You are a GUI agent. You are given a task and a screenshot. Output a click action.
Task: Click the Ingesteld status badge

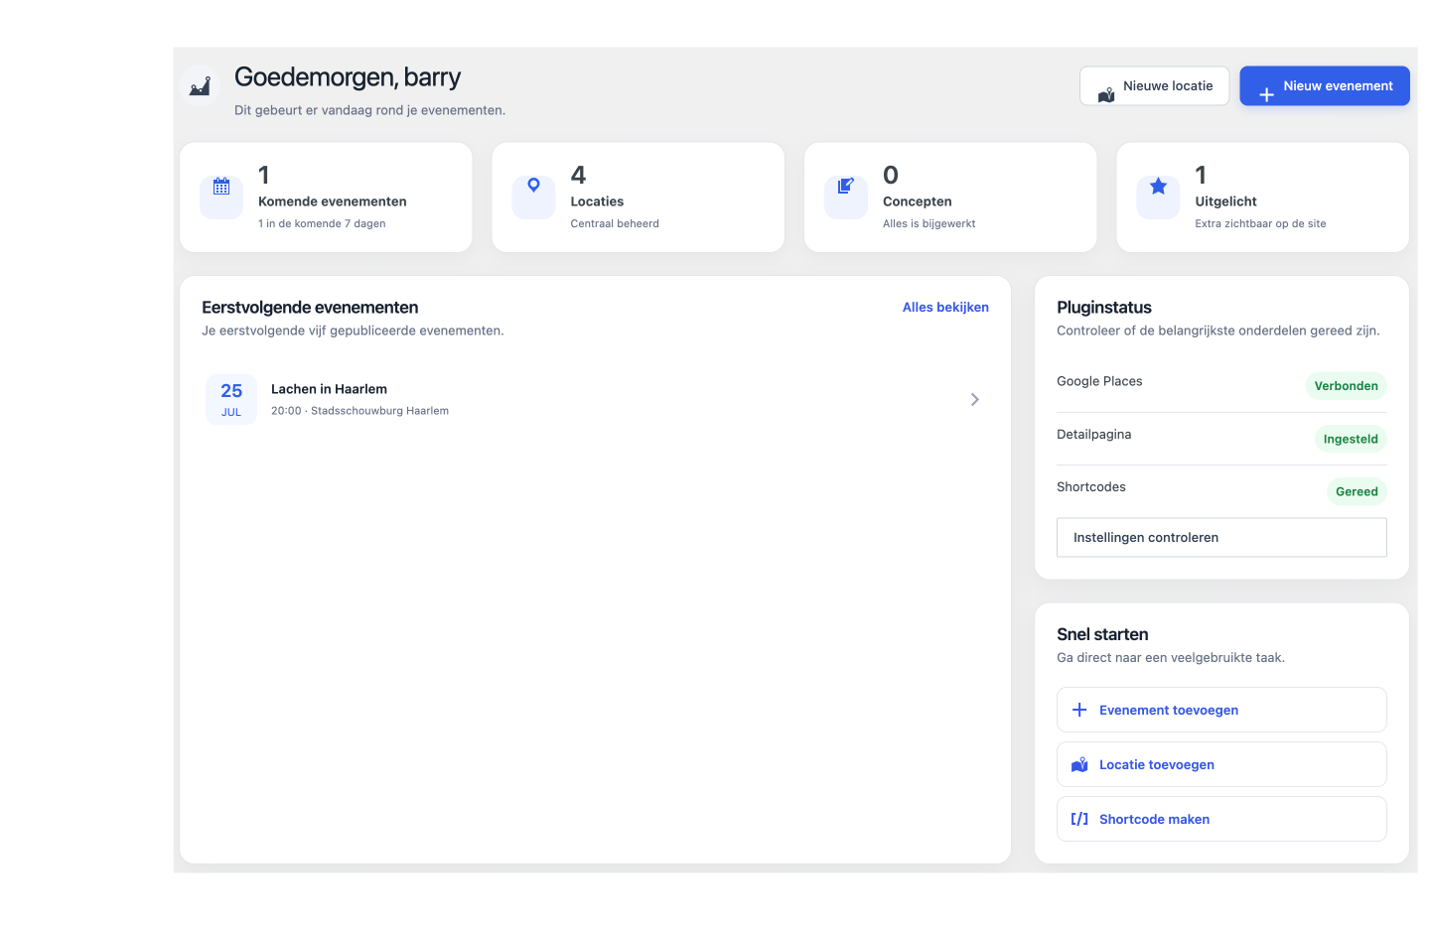click(1351, 439)
